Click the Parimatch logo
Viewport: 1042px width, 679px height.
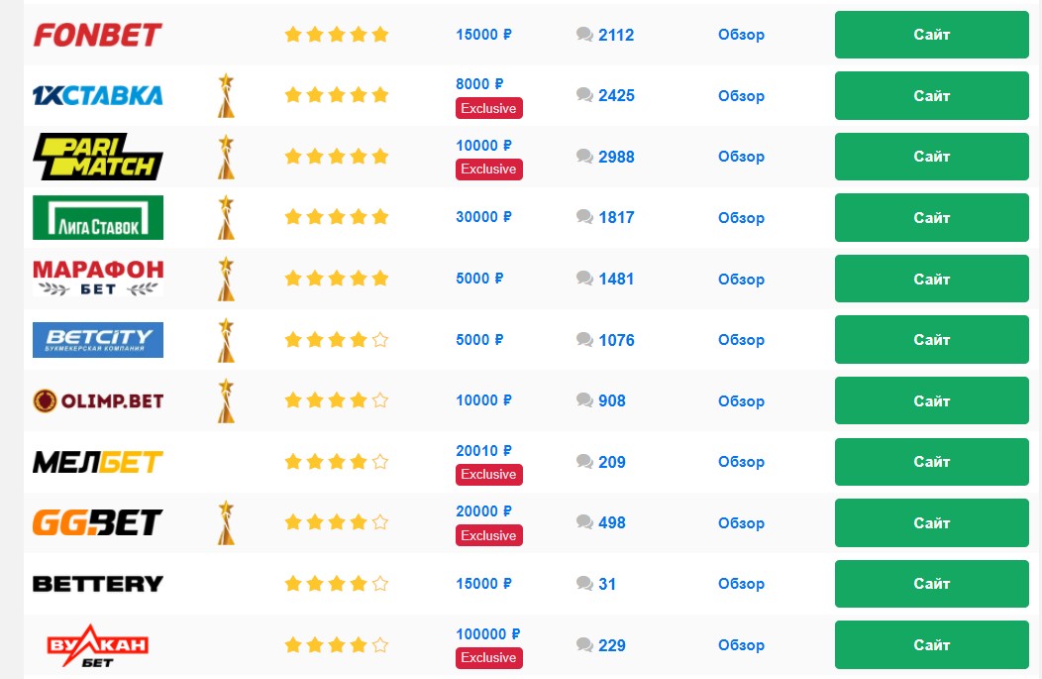pos(98,157)
